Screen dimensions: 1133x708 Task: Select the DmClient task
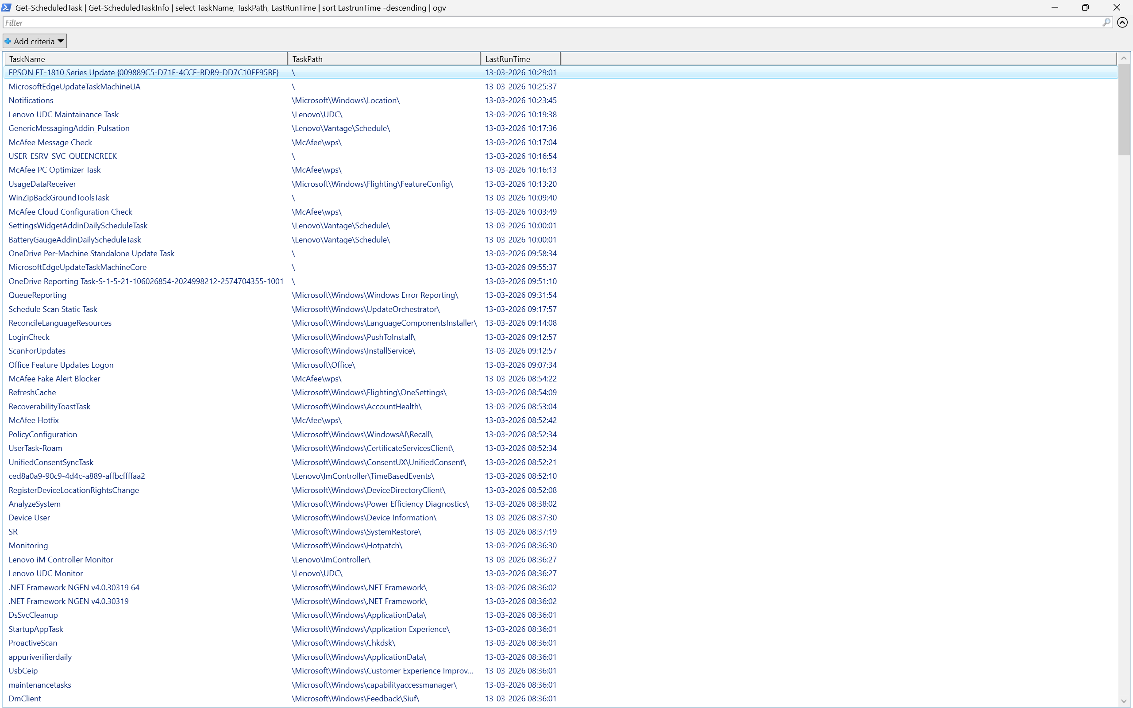tap(561, 699)
